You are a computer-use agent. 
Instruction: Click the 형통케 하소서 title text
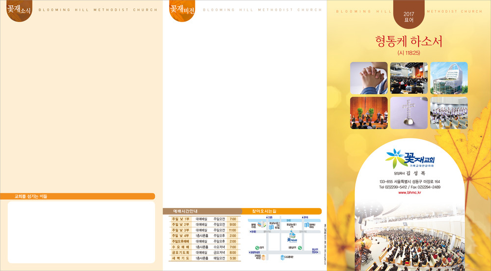click(409, 41)
